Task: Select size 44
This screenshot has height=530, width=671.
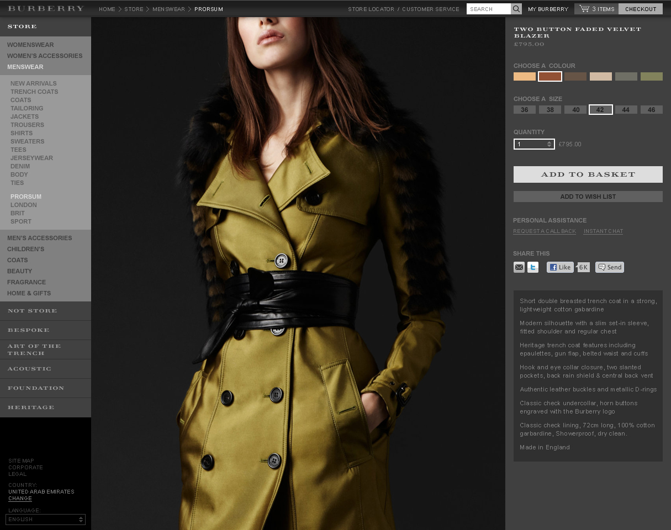Action: tap(626, 110)
